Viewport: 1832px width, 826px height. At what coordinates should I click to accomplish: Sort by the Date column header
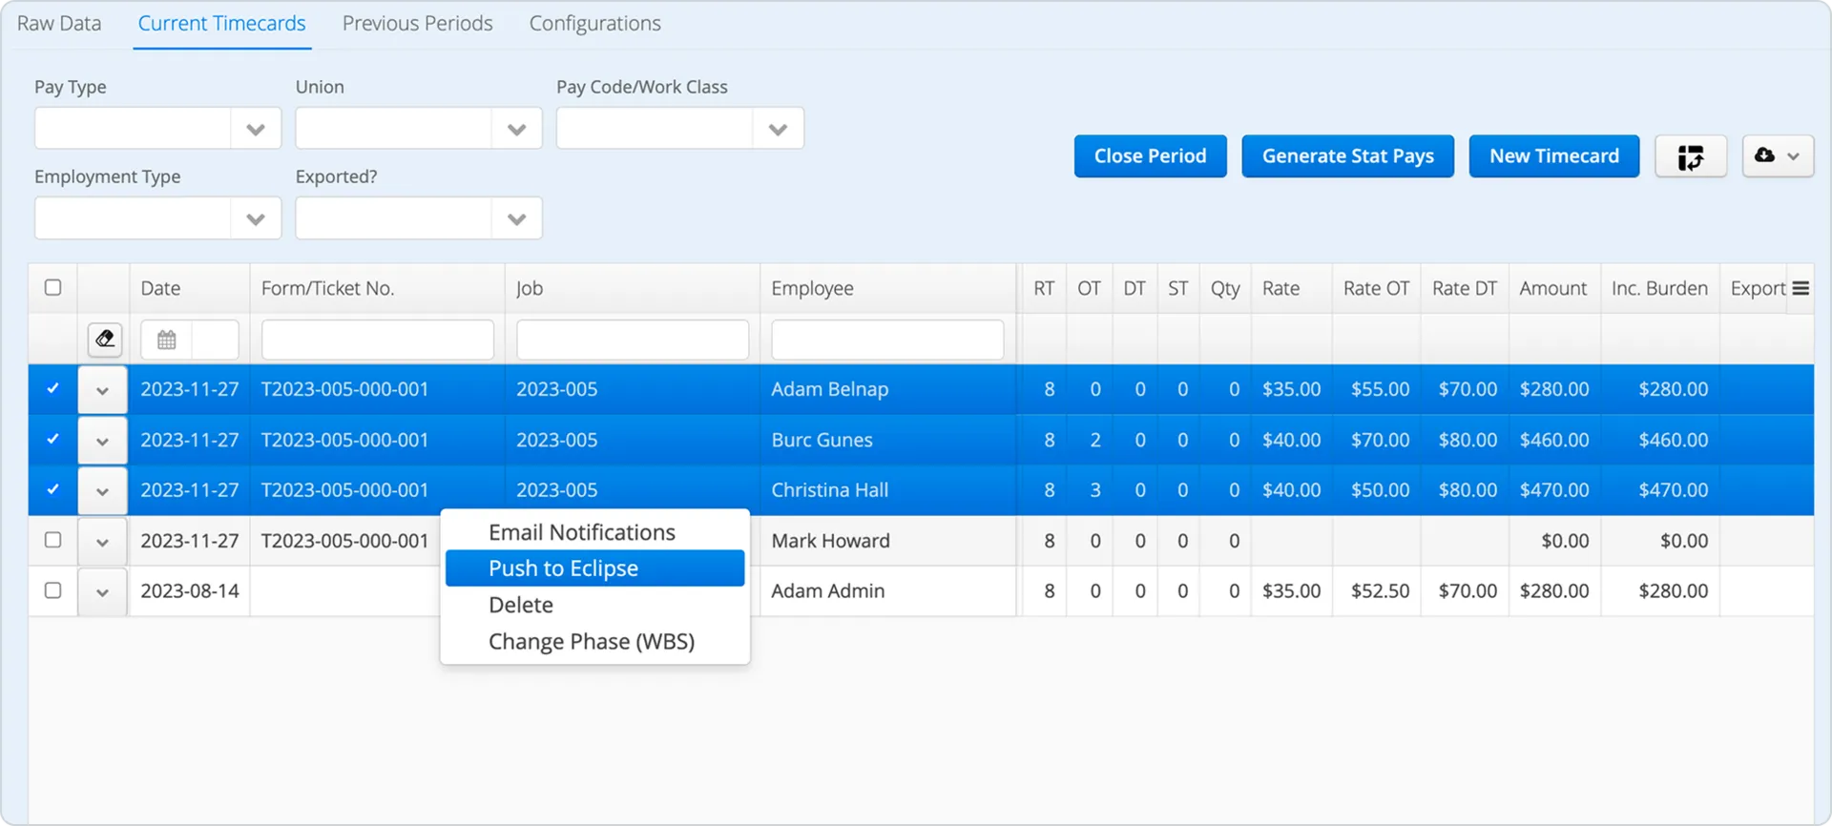190,288
